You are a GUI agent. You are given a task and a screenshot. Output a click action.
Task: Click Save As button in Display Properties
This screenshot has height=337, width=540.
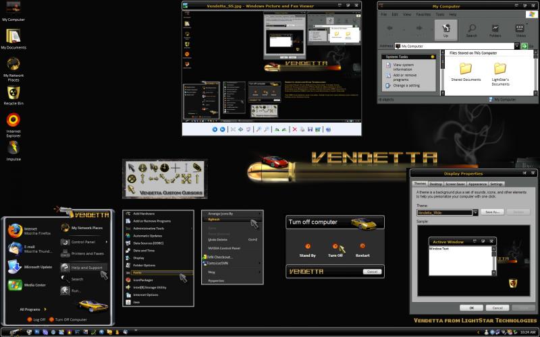(x=492, y=212)
